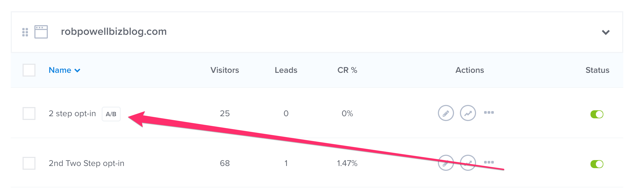Open the 2 step opt-in campaign name
634x189 pixels.
72,114
